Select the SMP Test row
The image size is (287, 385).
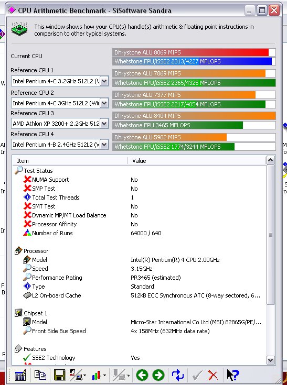tap(140, 189)
